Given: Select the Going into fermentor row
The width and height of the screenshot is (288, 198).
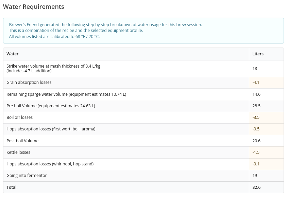Looking at the screenshot, I should coord(143,176).
